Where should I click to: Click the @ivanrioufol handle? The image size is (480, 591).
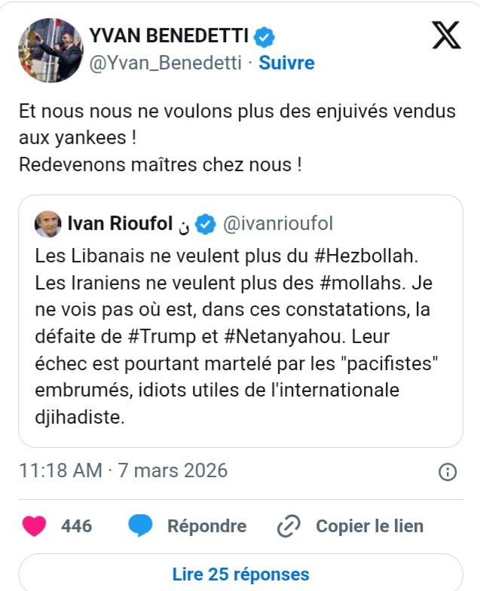[278, 224]
